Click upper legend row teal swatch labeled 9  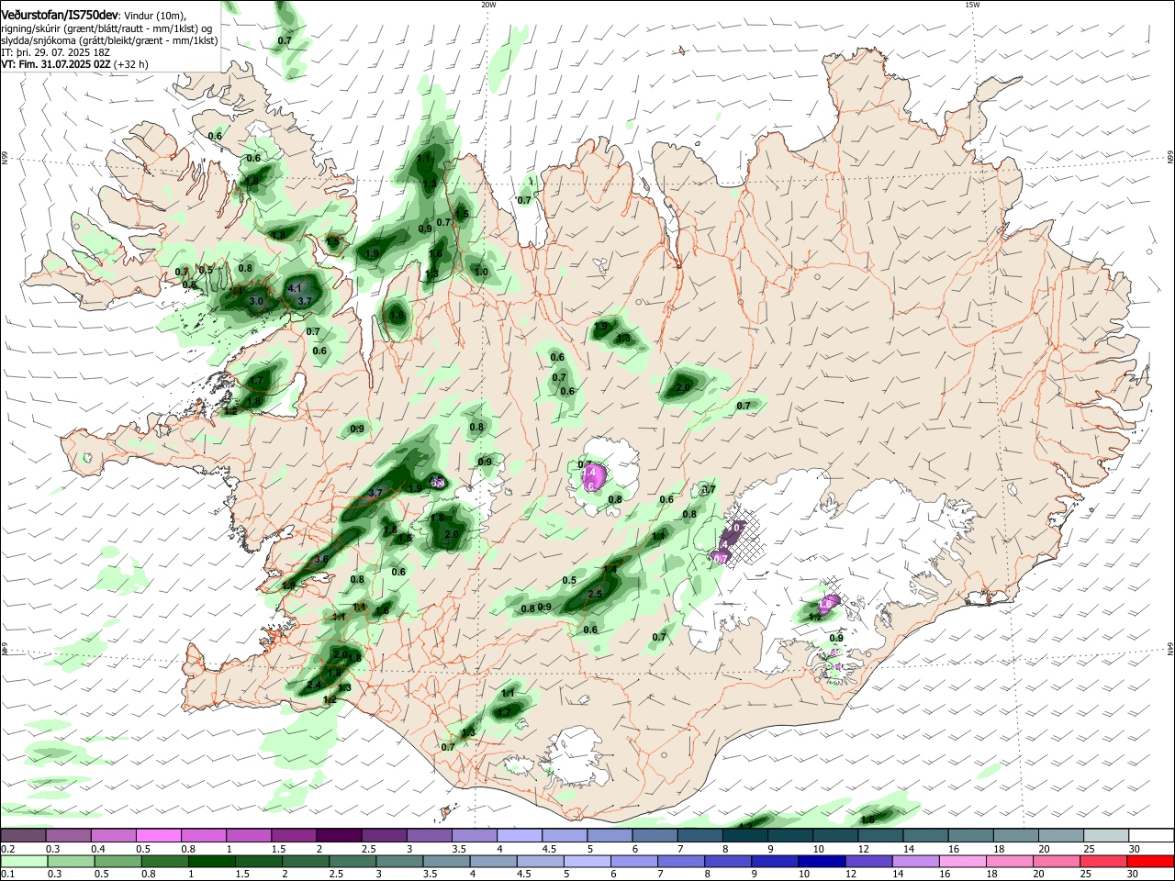pos(745,836)
